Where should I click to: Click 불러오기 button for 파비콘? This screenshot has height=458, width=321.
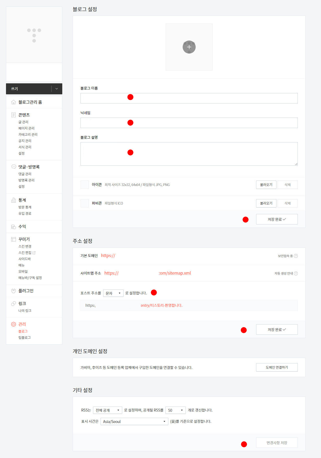pyautogui.click(x=266, y=203)
